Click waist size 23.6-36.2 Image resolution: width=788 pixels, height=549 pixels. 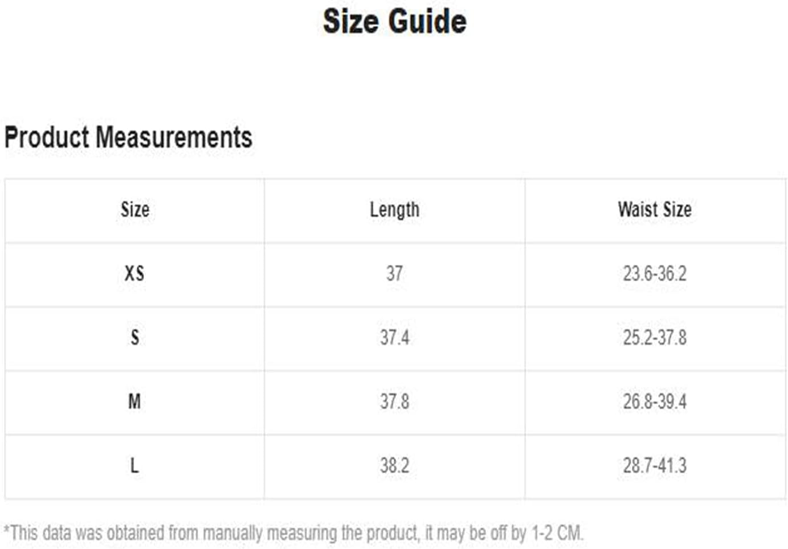click(x=655, y=274)
